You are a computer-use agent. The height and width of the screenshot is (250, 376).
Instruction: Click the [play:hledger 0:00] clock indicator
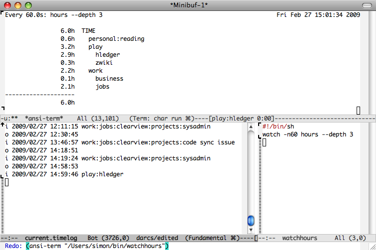pos(241,118)
